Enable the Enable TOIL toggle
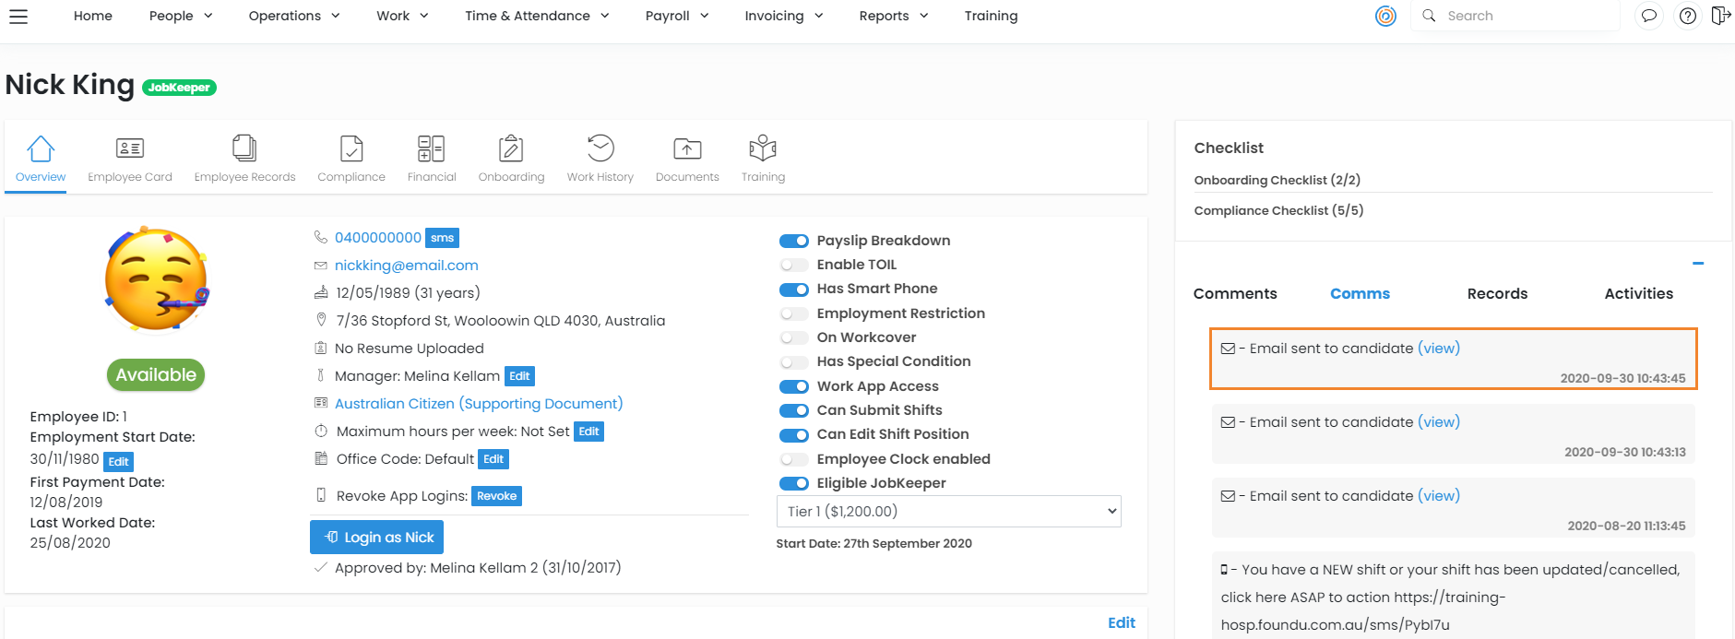The image size is (1735, 639). 793,265
